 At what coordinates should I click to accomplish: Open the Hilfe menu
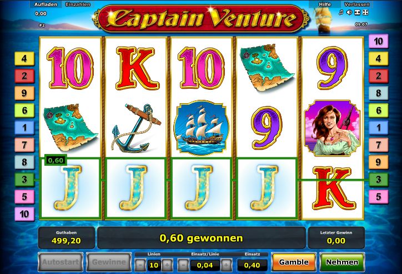coord(325,4)
